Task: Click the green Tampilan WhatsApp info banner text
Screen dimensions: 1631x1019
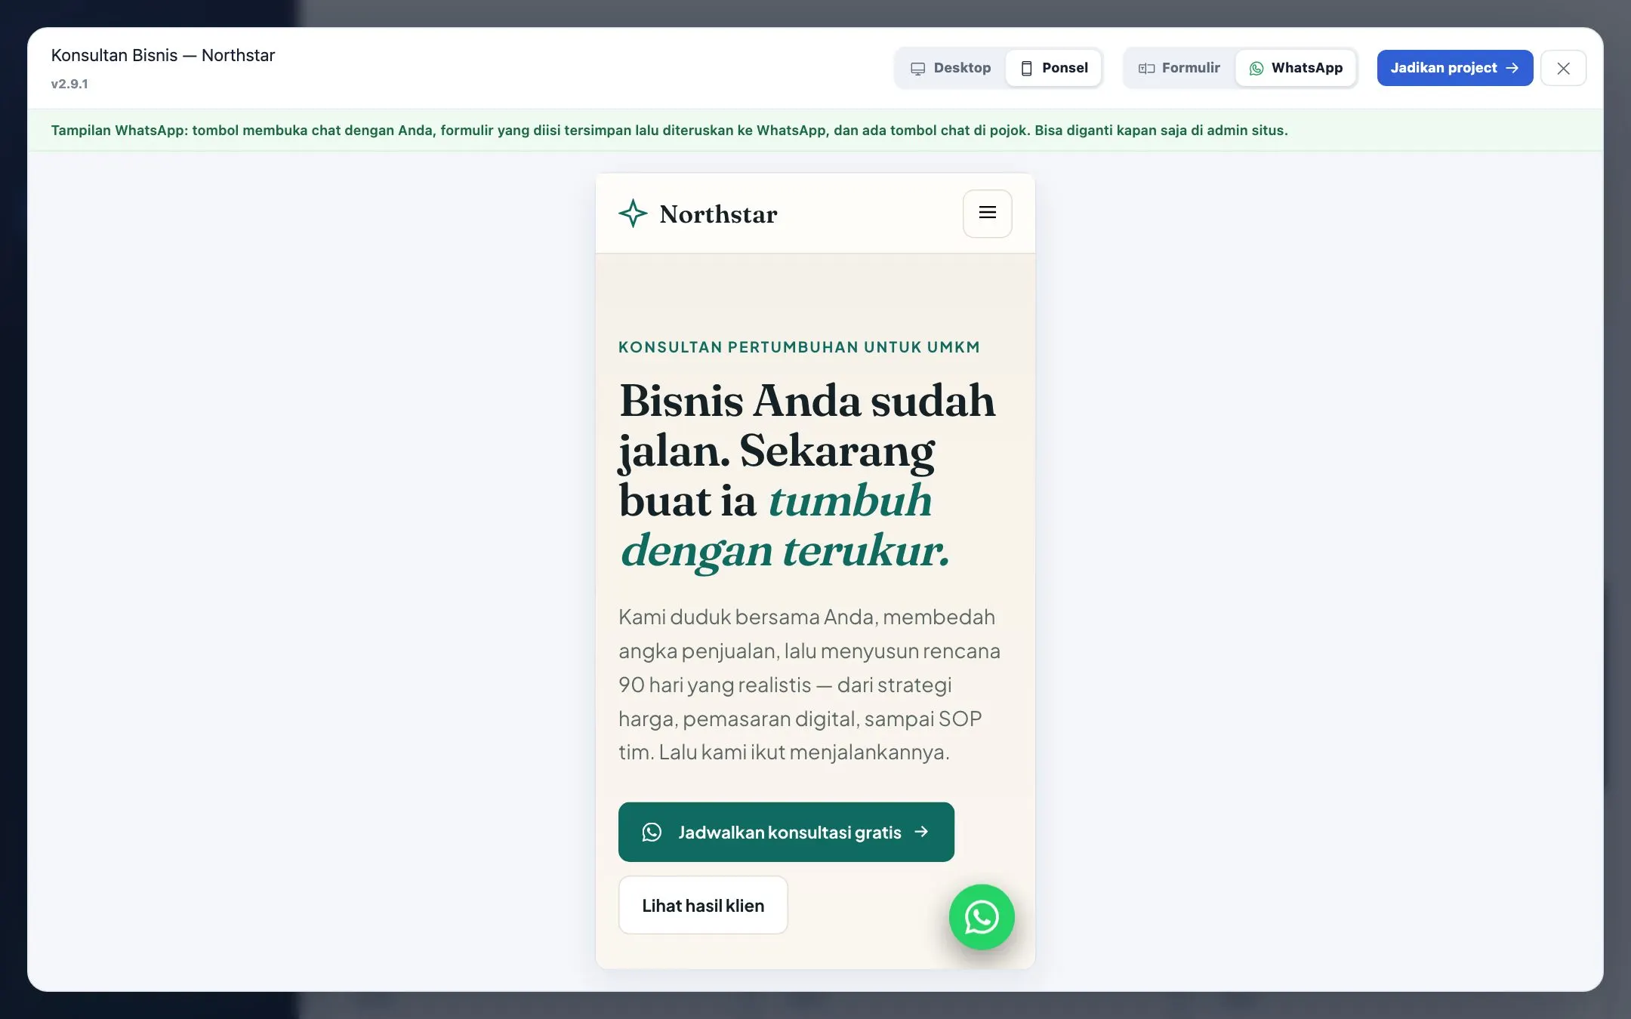Action: point(669,130)
